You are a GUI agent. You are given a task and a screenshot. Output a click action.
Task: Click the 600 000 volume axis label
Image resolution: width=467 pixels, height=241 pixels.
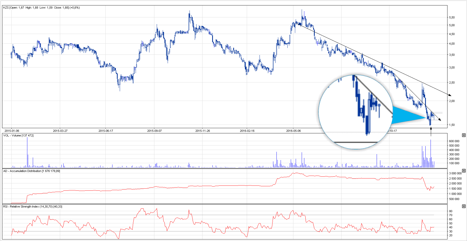coord(454,141)
